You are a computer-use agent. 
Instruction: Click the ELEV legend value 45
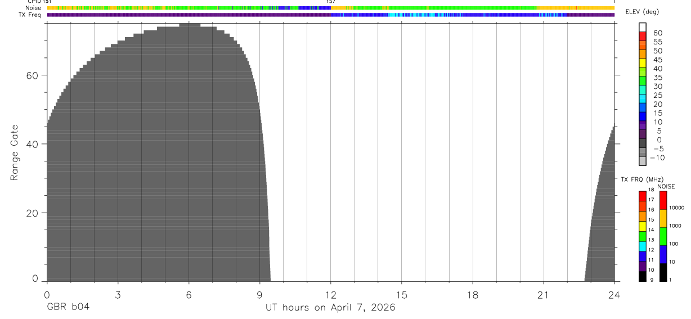pyautogui.click(x=657, y=60)
